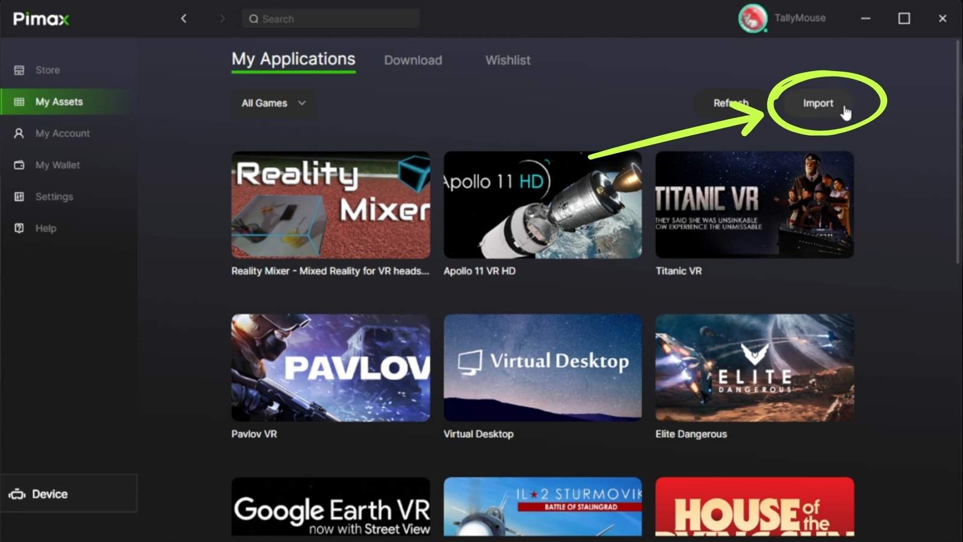Switch to the Wishlist tab

point(507,60)
